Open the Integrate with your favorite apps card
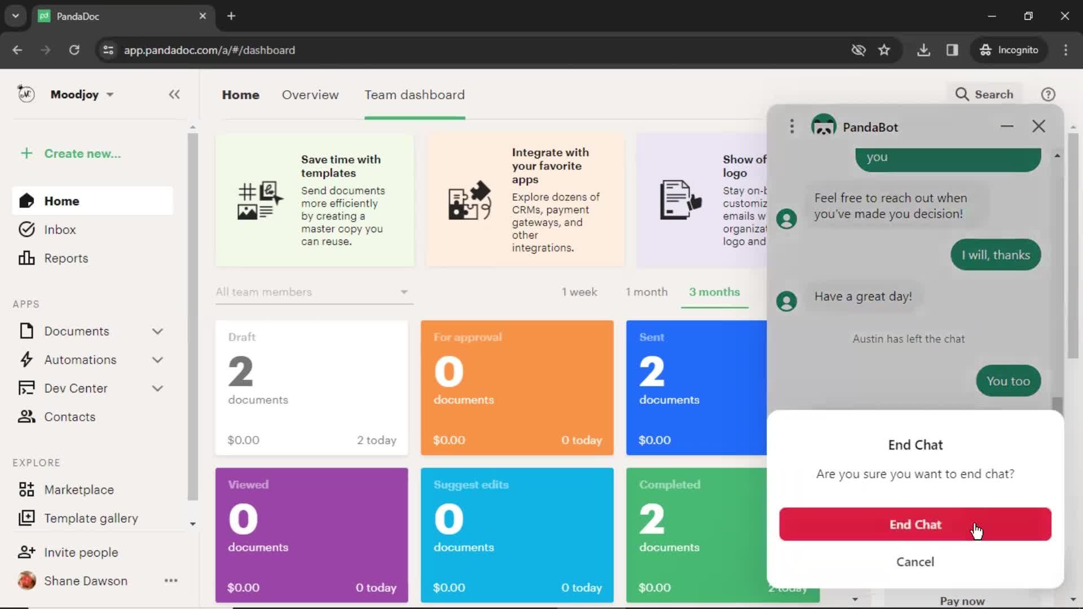Screen dimensions: 1083x609 point(526,200)
